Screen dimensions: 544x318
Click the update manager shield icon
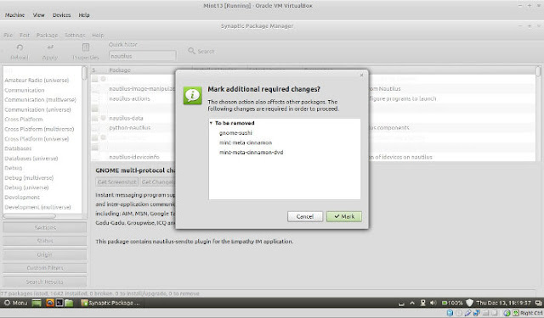(x=469, y=303)
